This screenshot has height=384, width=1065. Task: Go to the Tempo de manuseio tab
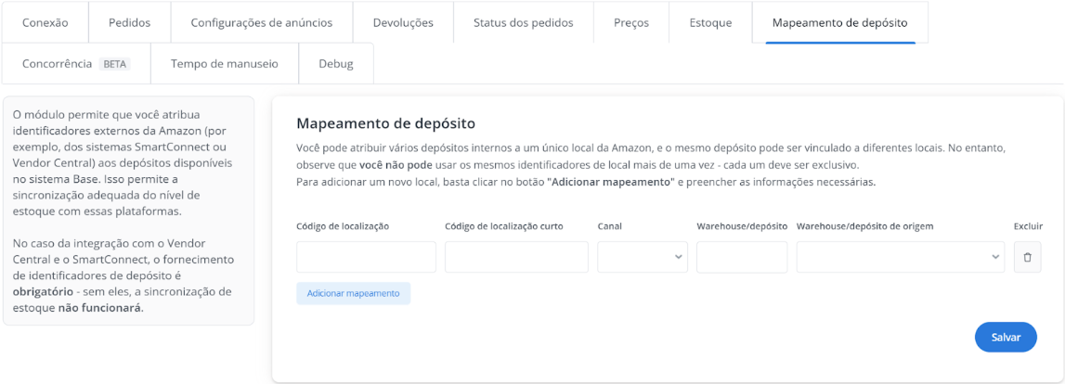(x=224, y=64)
